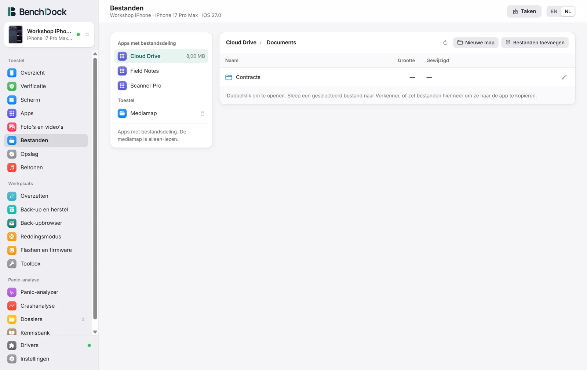Open the Opslag storage icon

tap(12, 154)
